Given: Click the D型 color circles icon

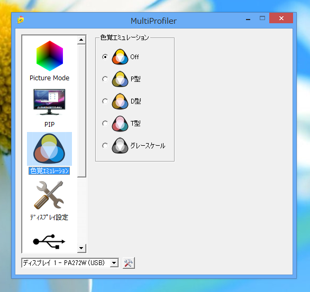Looking at the screenshot, I should [120, 101].
